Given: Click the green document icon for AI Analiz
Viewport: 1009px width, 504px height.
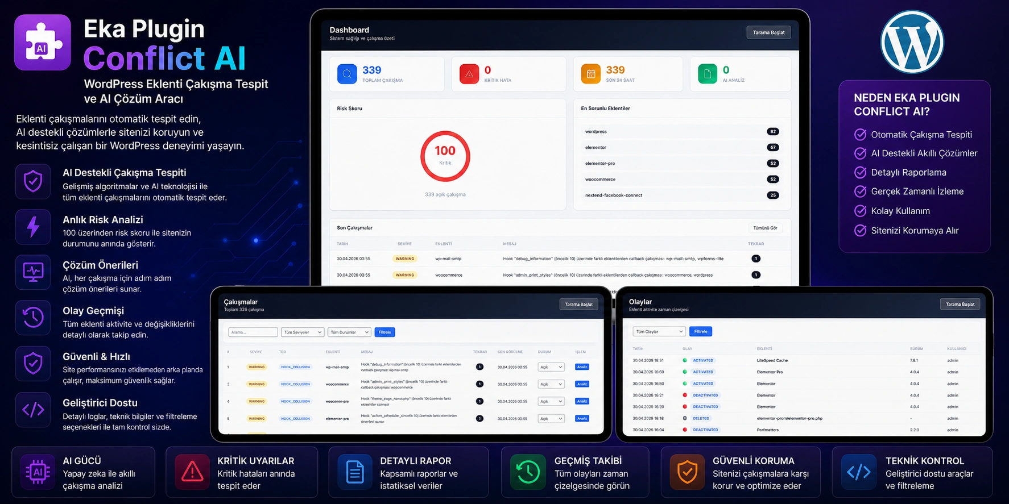Looking at the screenshot, I should [708, 74].
